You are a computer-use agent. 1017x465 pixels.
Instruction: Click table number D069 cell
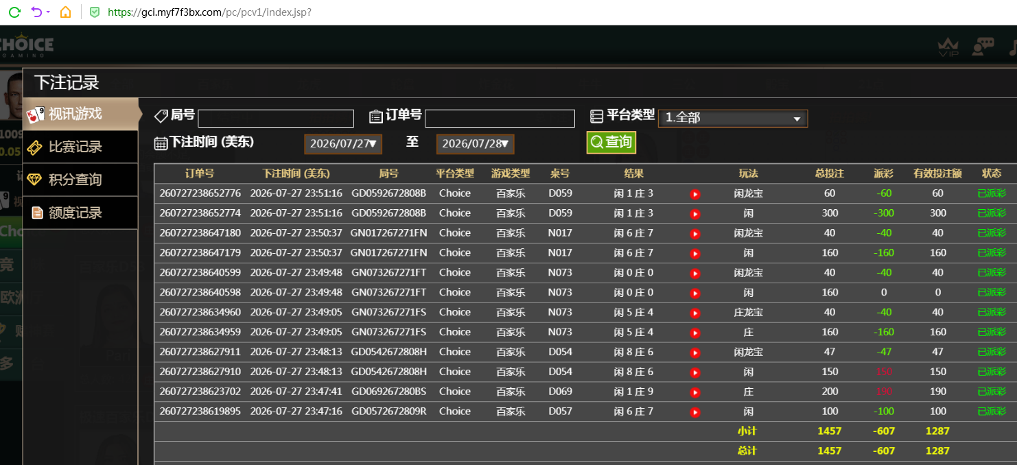pos(560,392)
